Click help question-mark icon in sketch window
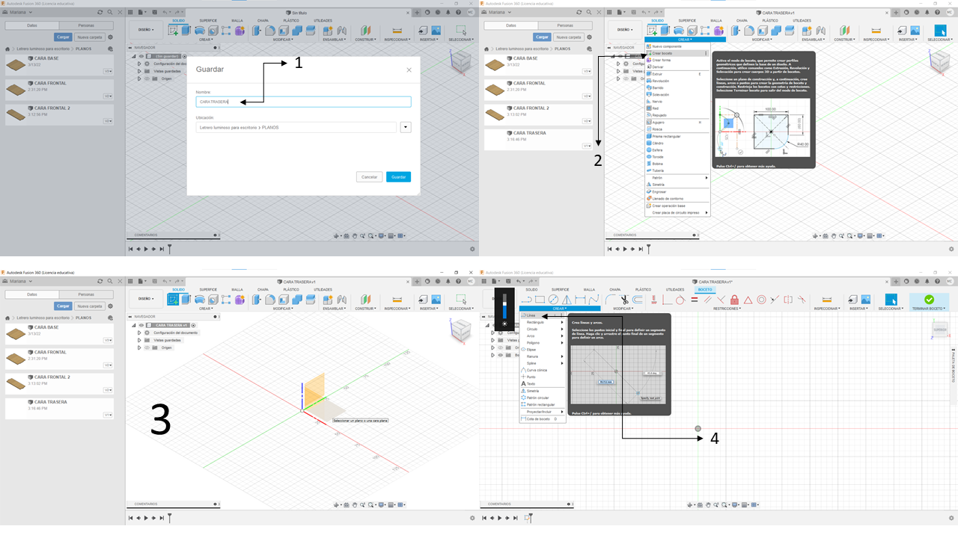 click(x=936, y=282)
